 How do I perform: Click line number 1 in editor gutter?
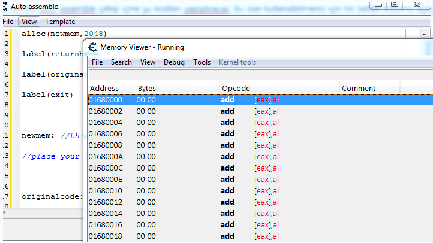(6, 34)
